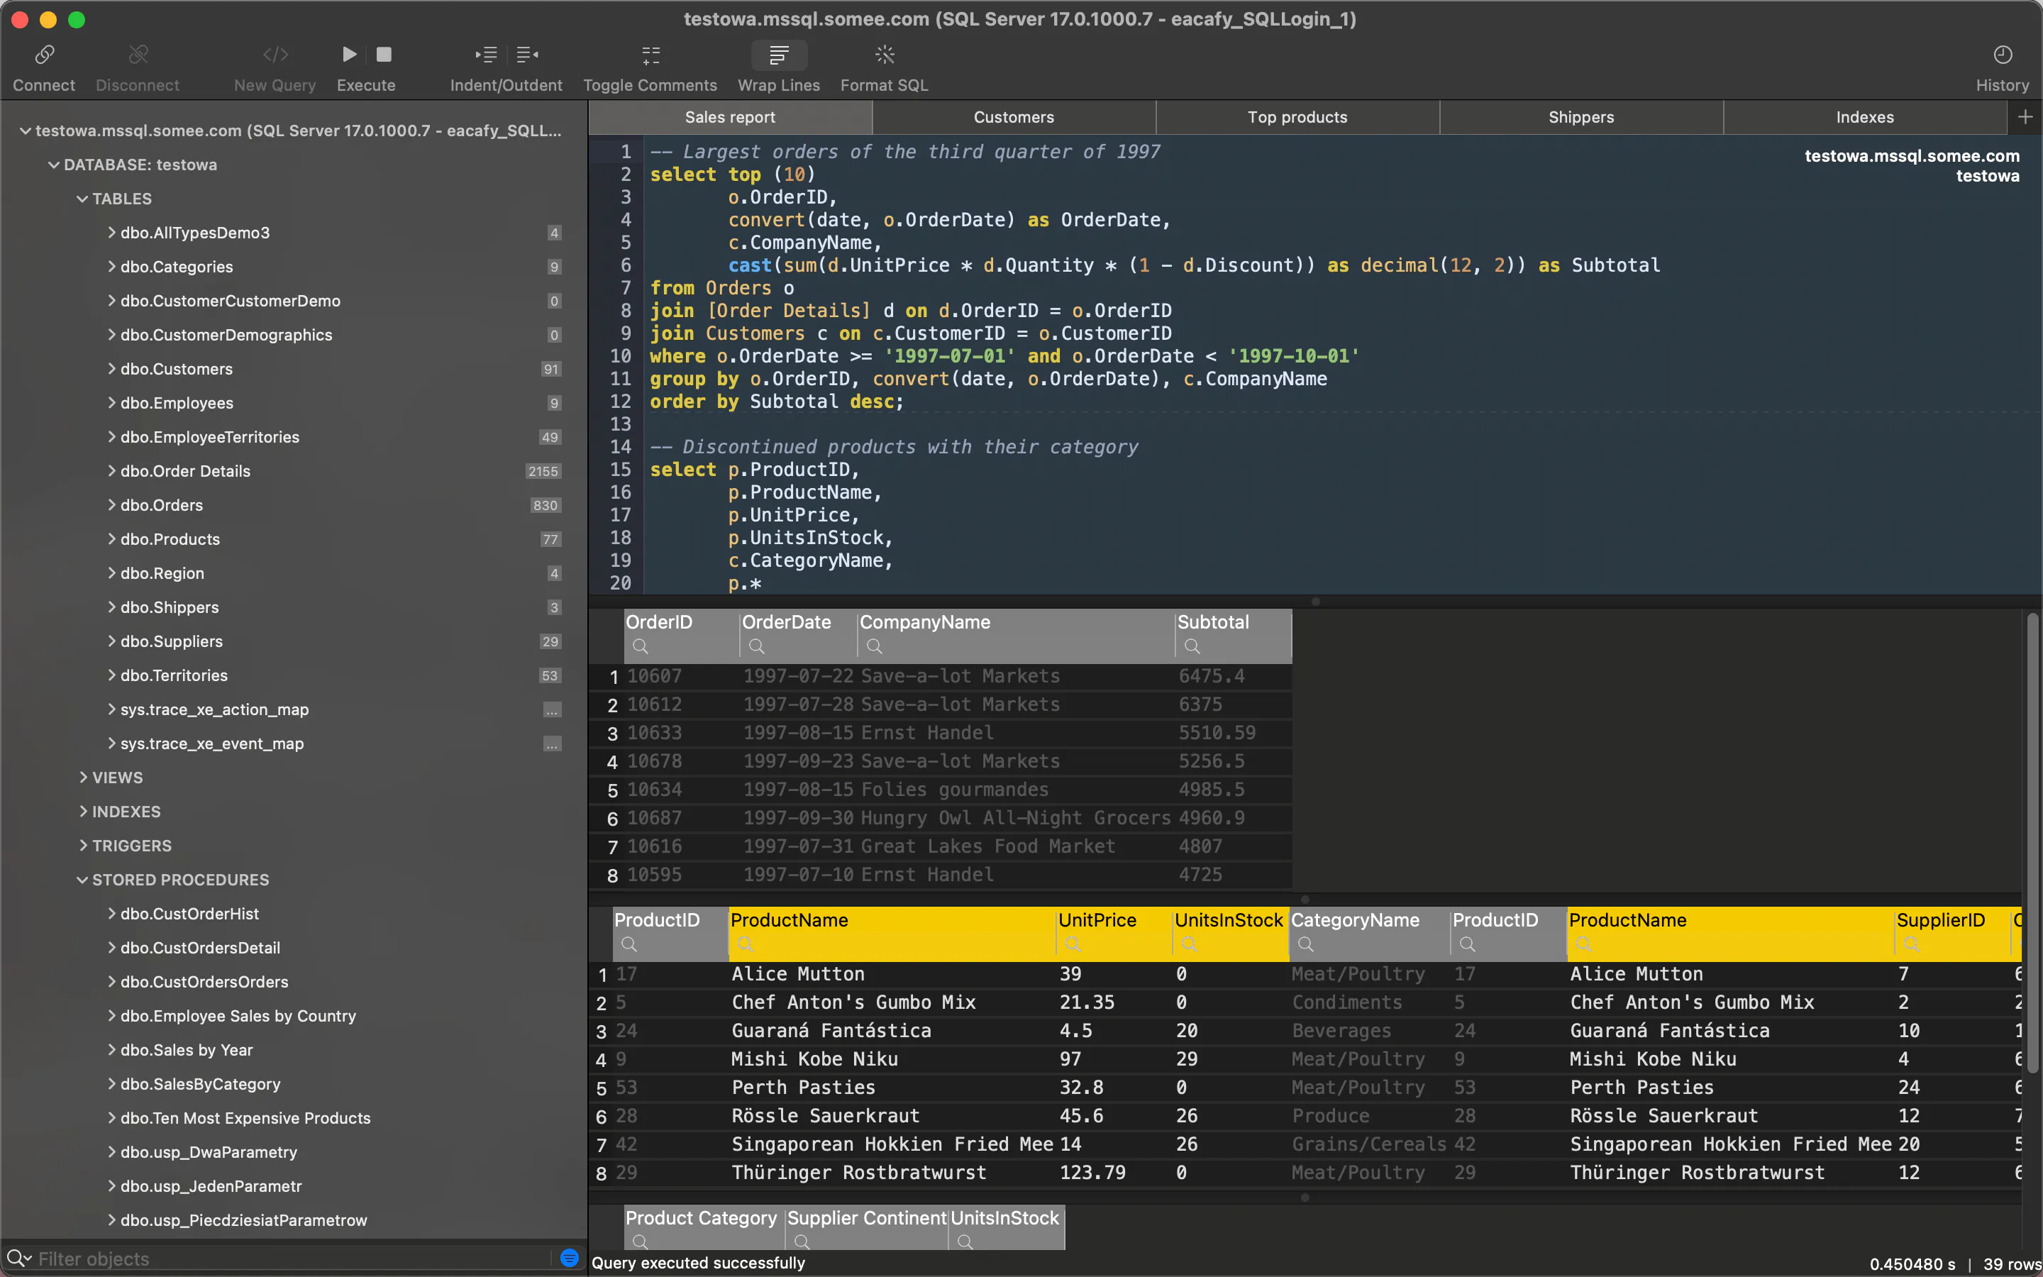2043x1277 pixels.
Task: Select dbo.Ten Most Expensive Products procedure
Action: point(245,1117)
